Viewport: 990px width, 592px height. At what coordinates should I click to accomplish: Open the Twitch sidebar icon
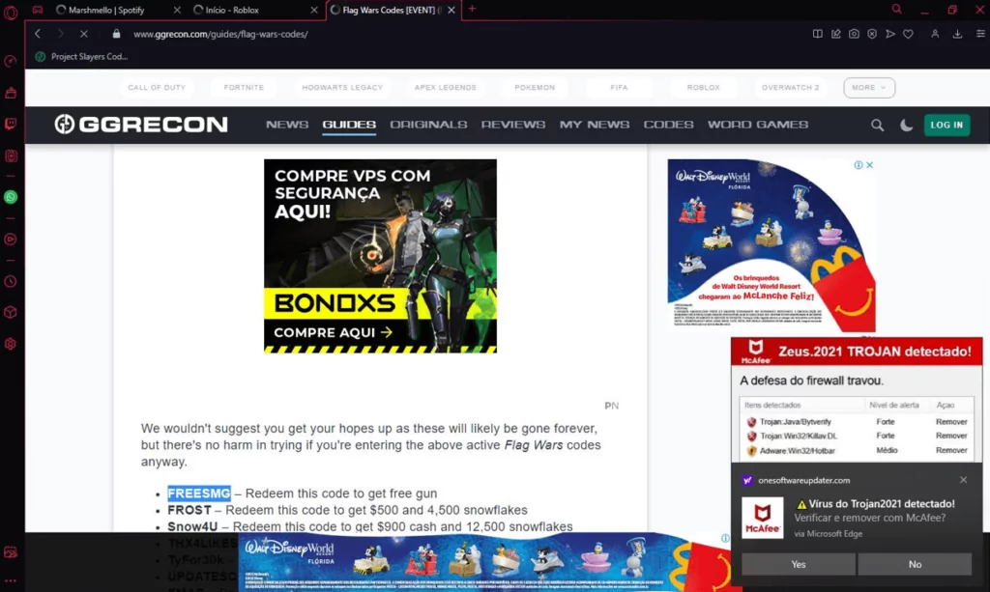[11, 124]
